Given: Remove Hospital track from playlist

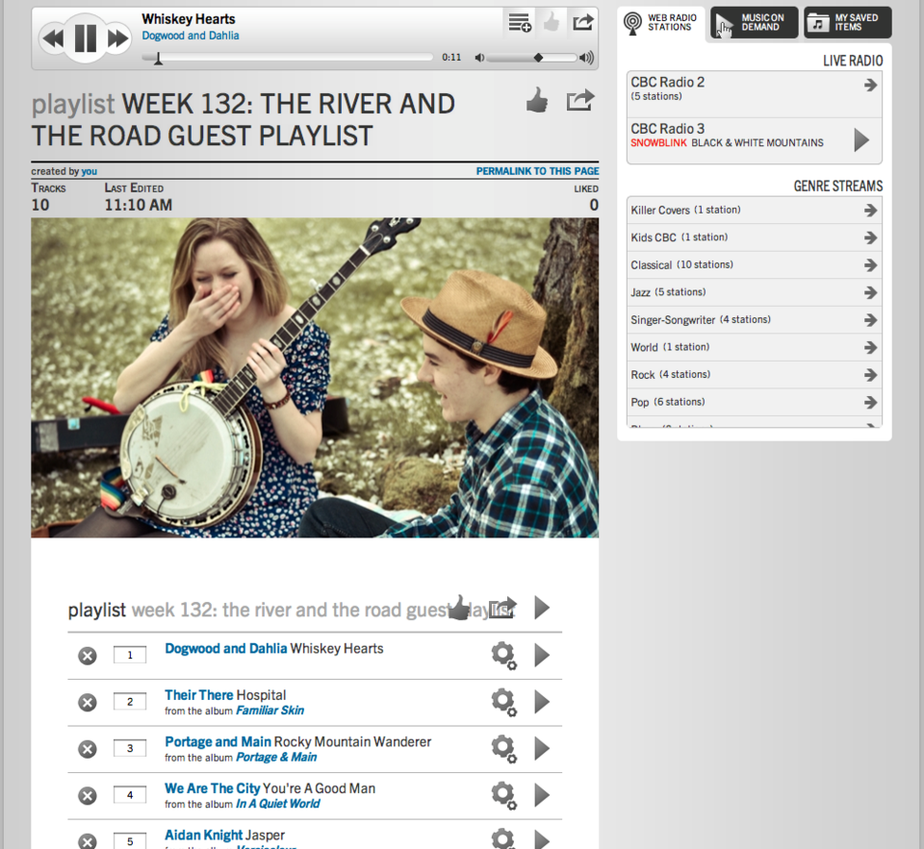Looking at the screenshot, I should coord(88,702).
